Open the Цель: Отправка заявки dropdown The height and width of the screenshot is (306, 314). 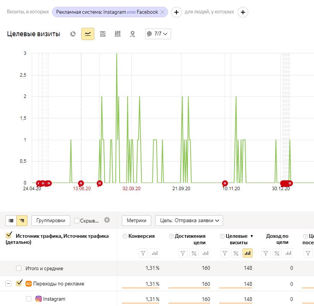tap(189, 221)
